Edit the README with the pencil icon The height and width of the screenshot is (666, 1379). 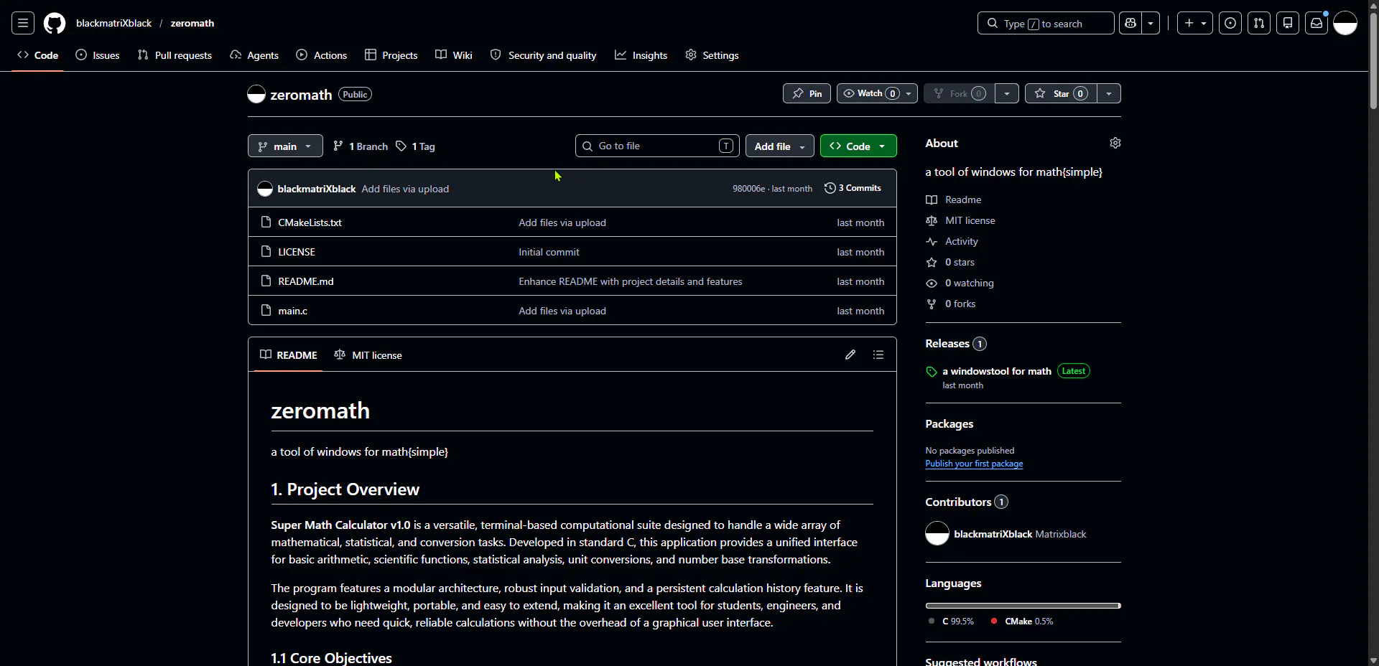(x=850, y=355)
